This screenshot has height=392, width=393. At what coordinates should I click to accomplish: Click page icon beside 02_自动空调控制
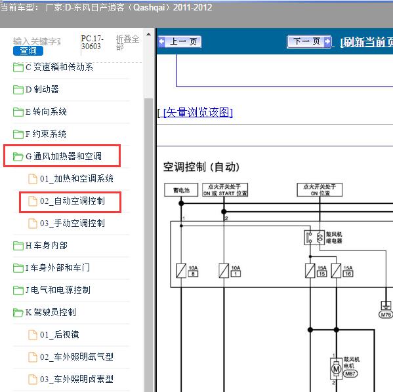[x=33, y=201]
